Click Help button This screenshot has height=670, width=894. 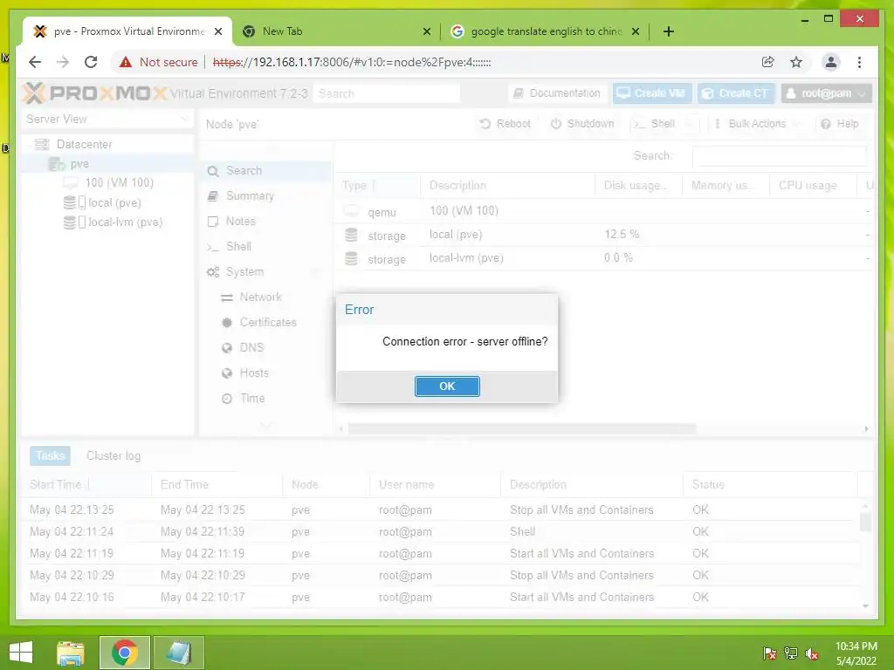tap(840, 124)
